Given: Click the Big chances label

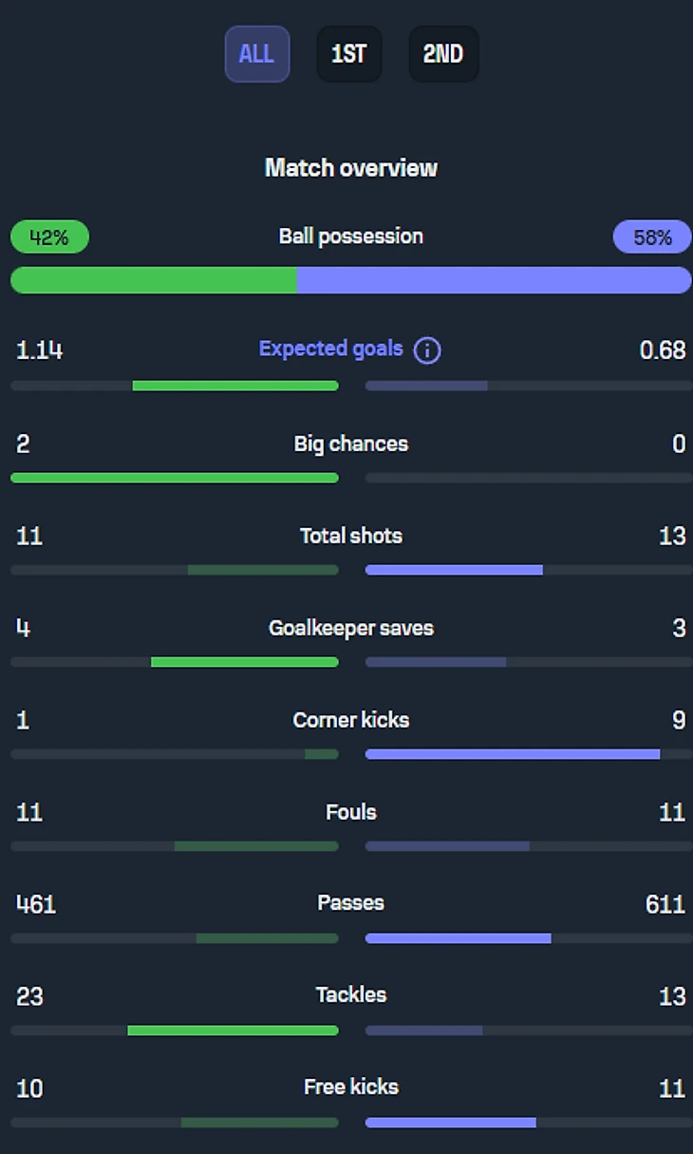Looking at the screenshot, I should [351, 444].
